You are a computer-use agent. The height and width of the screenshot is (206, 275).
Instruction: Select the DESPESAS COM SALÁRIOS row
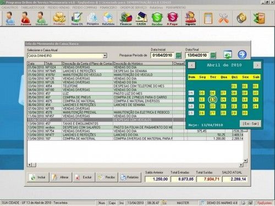coord(106,127)
